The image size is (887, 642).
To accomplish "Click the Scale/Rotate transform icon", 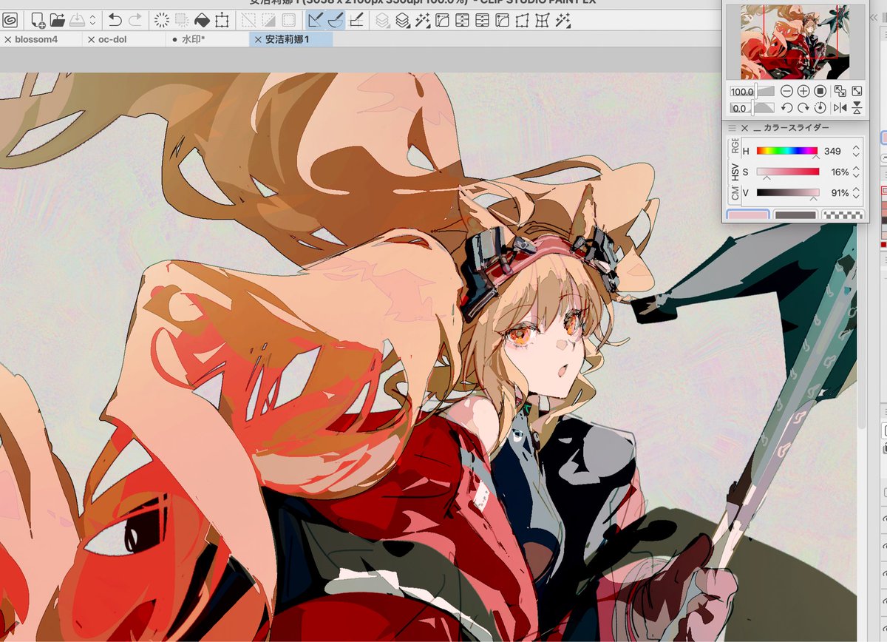I will pos(222,20).
